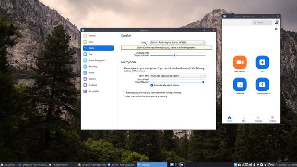Enable automatically join audio by computer
Image resolution: width=297 pixels, height=167 pixels.
click(x=124, y=93)
